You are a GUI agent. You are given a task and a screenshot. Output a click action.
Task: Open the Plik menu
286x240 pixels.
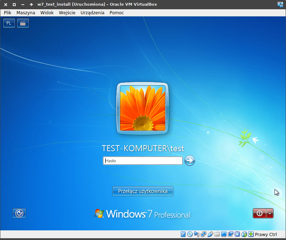pos(7,12)
